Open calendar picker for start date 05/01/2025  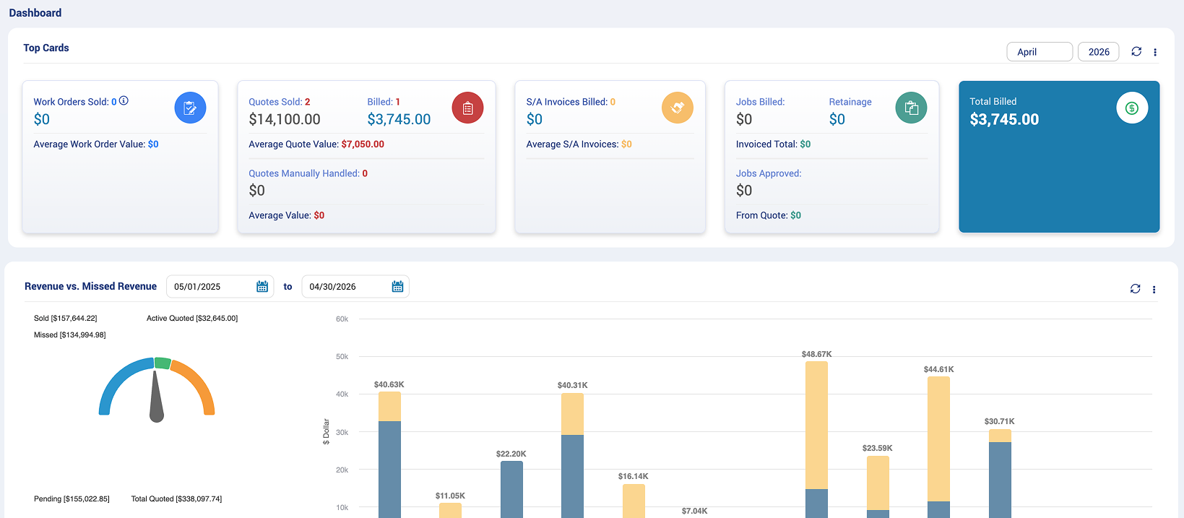point(262,287)
